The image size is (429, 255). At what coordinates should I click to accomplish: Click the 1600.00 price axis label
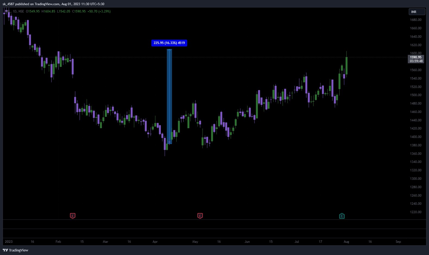(x=416, y=53)
